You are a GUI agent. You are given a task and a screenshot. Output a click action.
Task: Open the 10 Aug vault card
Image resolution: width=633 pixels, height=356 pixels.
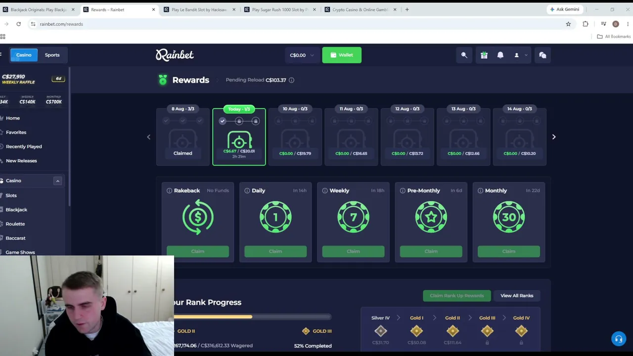(x=295, y=136)
